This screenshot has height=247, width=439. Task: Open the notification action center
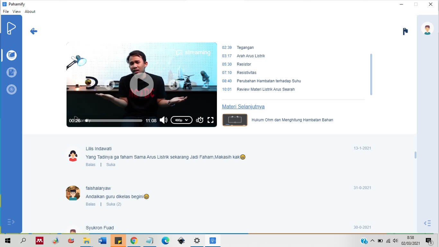click(429, 241)
